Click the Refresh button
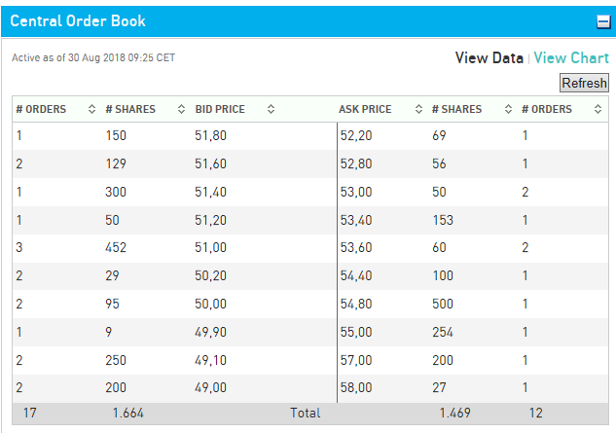616x433 pixels. click(584, 84)
